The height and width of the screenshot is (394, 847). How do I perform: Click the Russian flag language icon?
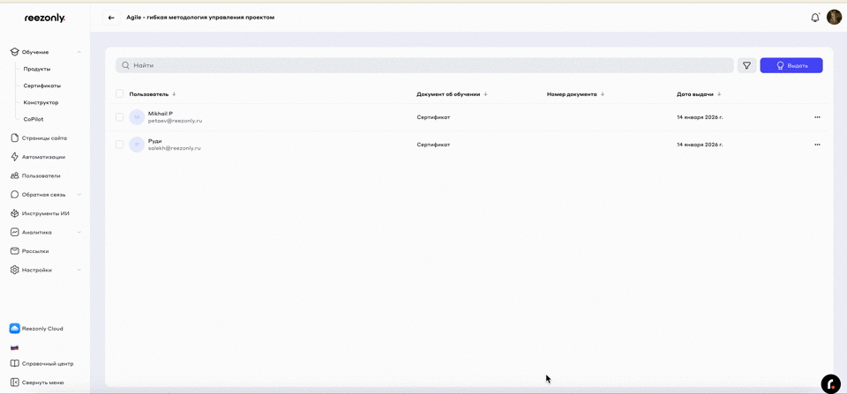tap(14, 347)
